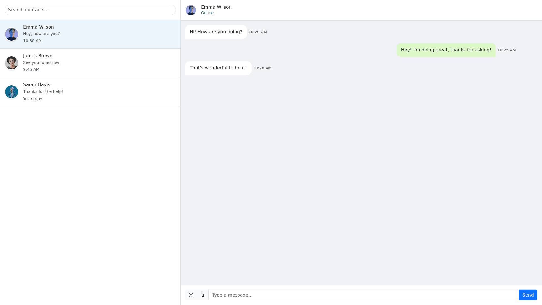The width and height of the screenshot is (542, 305).
Task: Click Emma Wilson's name in chat header
Action: [216, 7]
